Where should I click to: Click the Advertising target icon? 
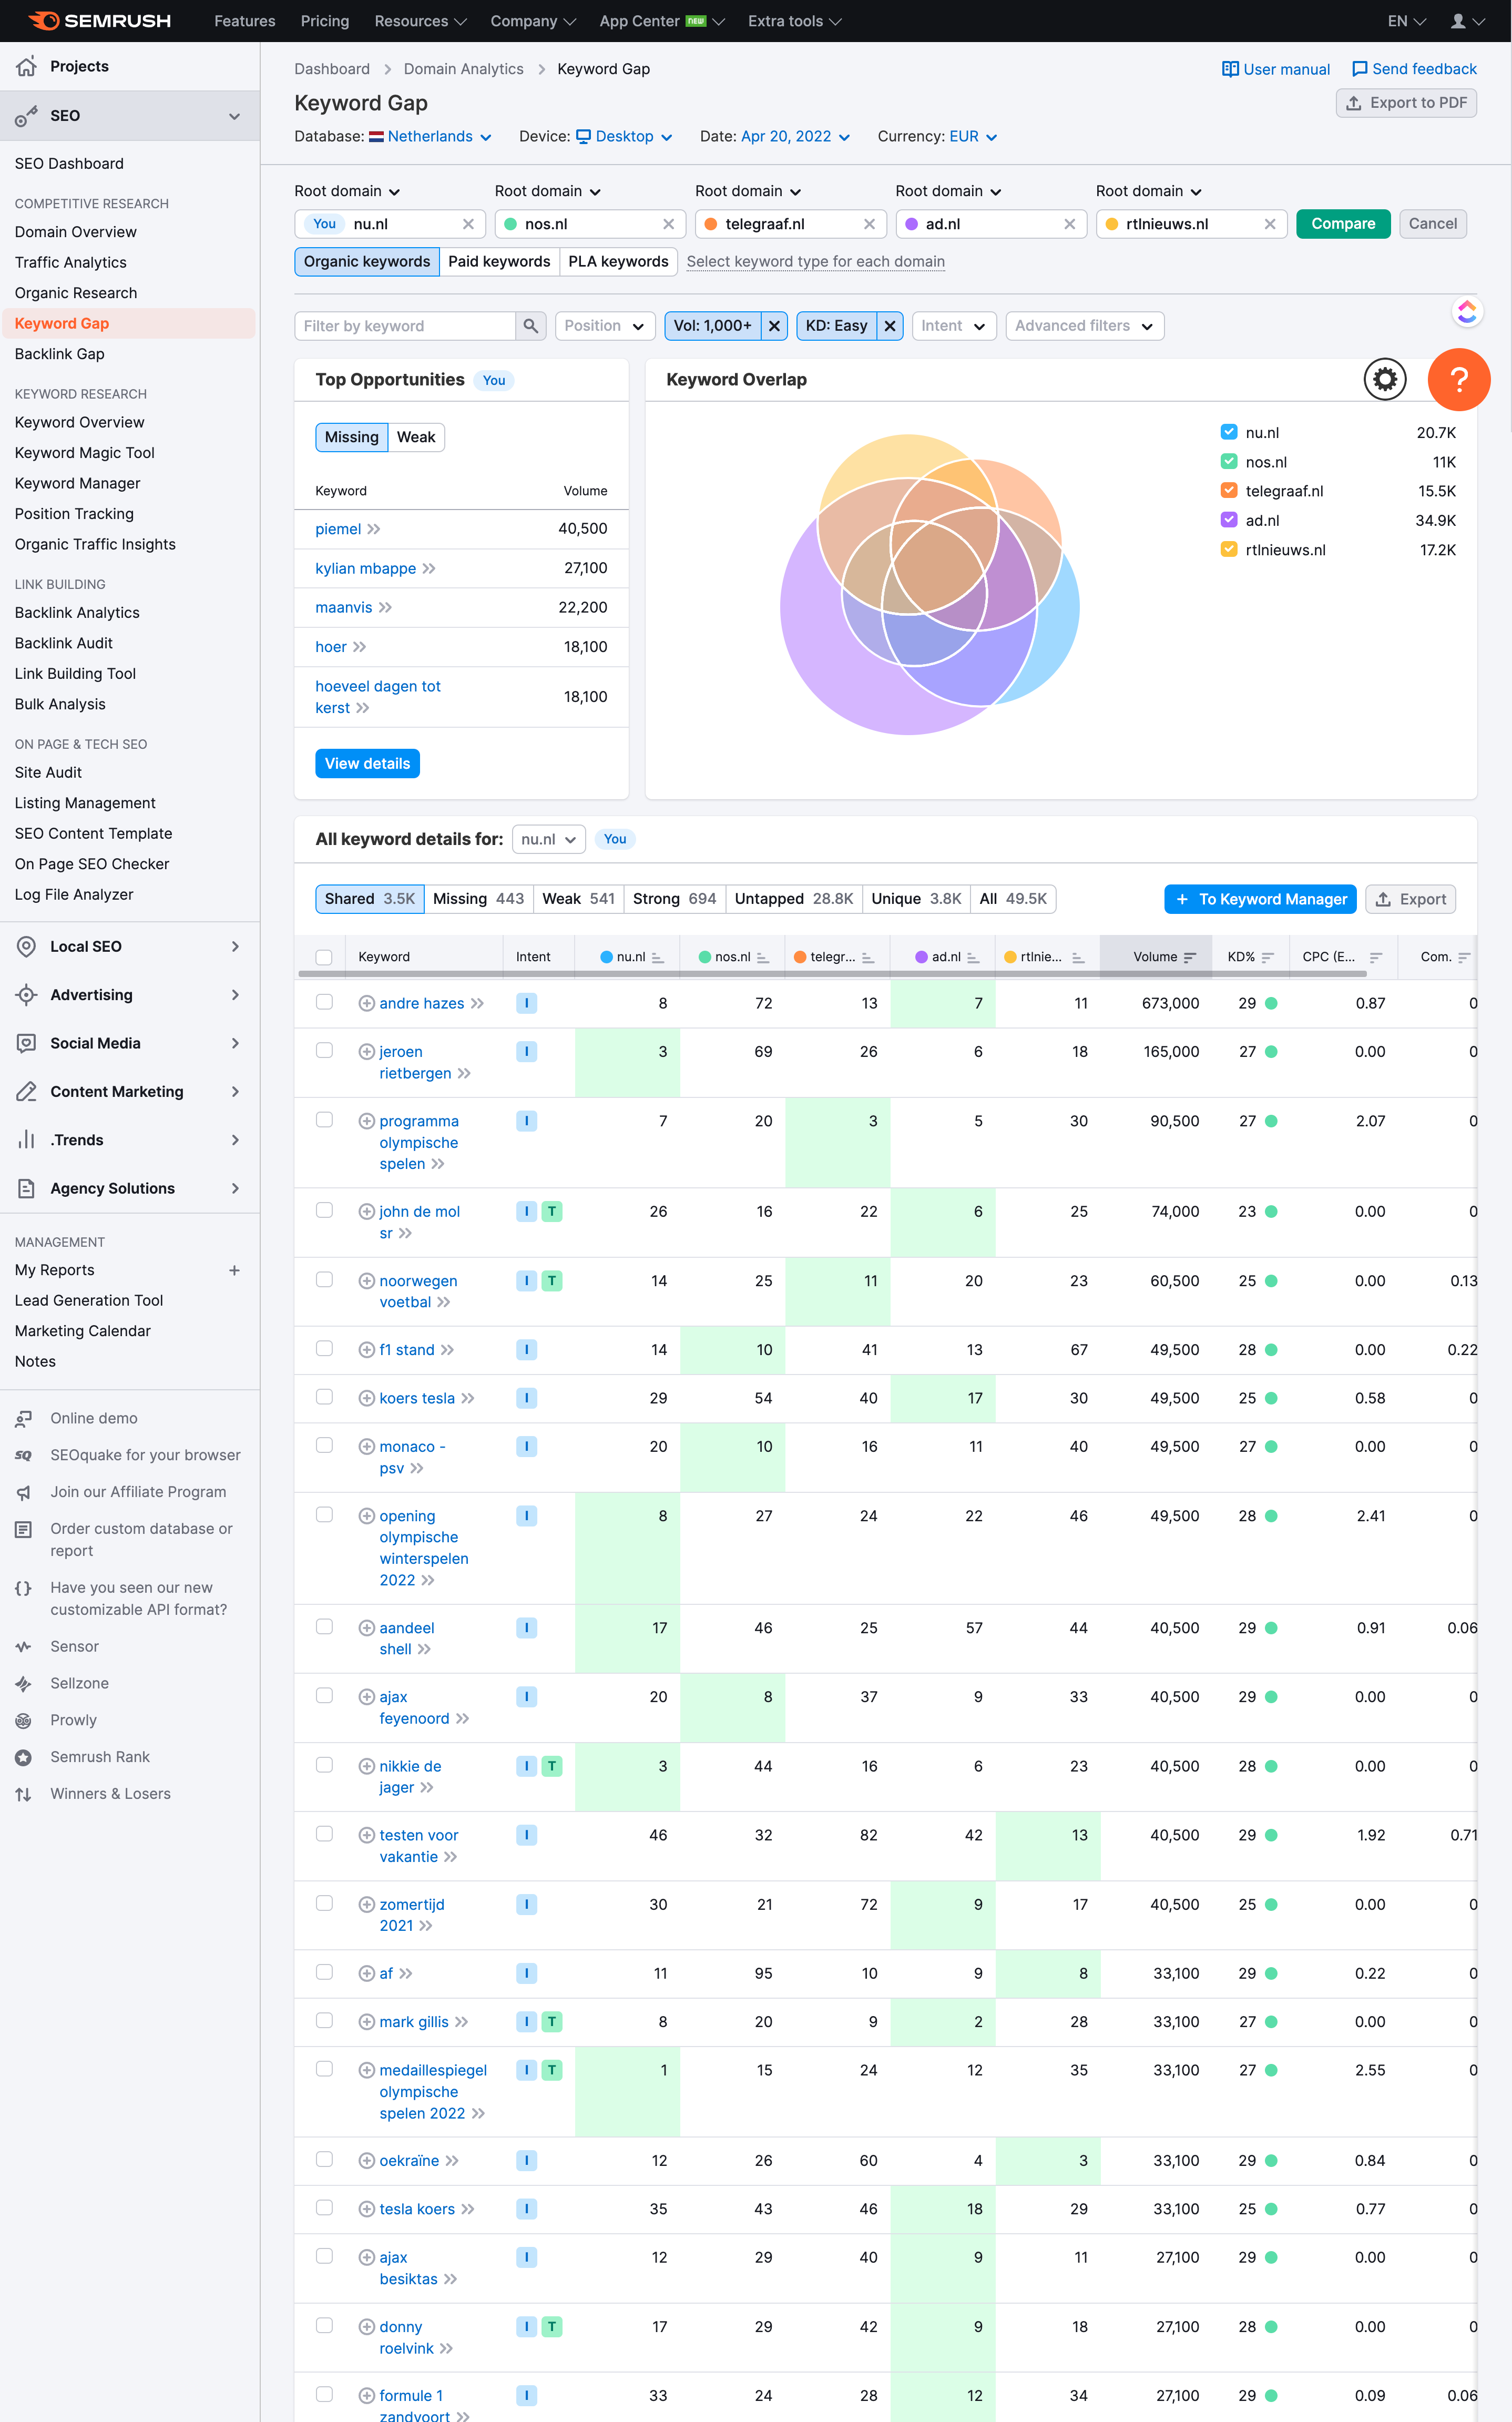pos(27,995)
